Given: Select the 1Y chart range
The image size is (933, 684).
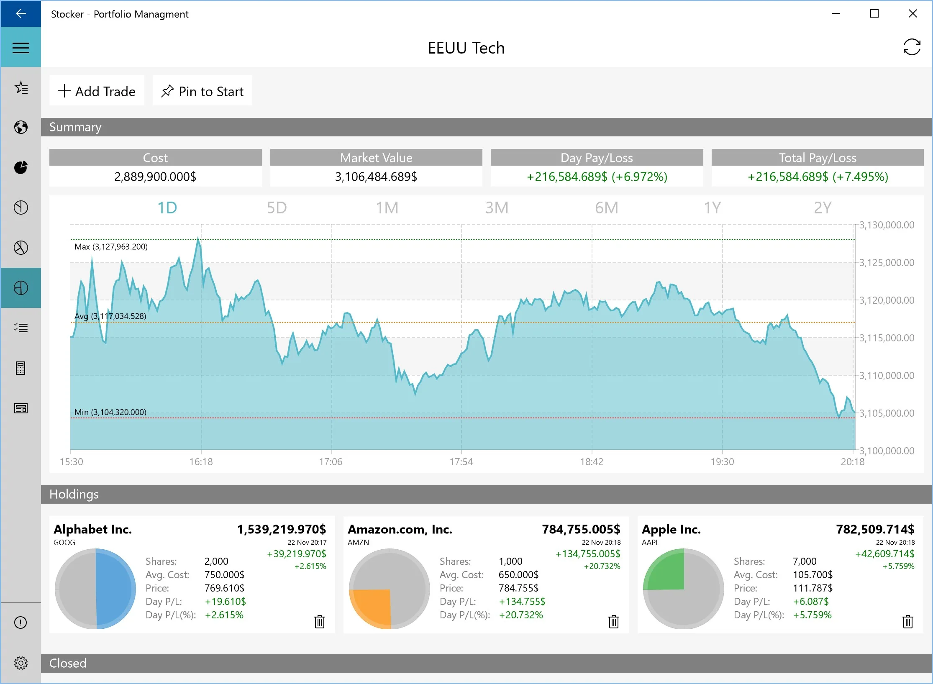Looking at the screenshot, I should 712,208.
